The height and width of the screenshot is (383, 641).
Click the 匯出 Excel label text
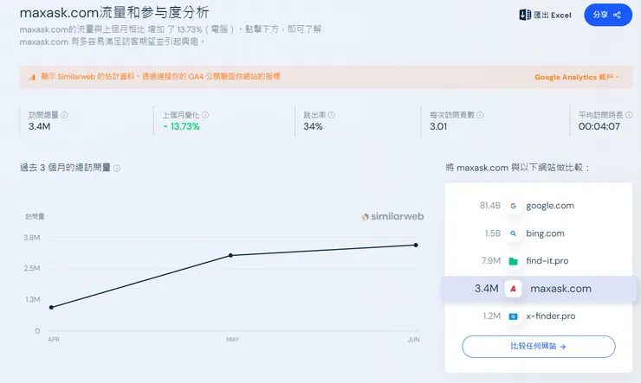[x=553, y=15]
